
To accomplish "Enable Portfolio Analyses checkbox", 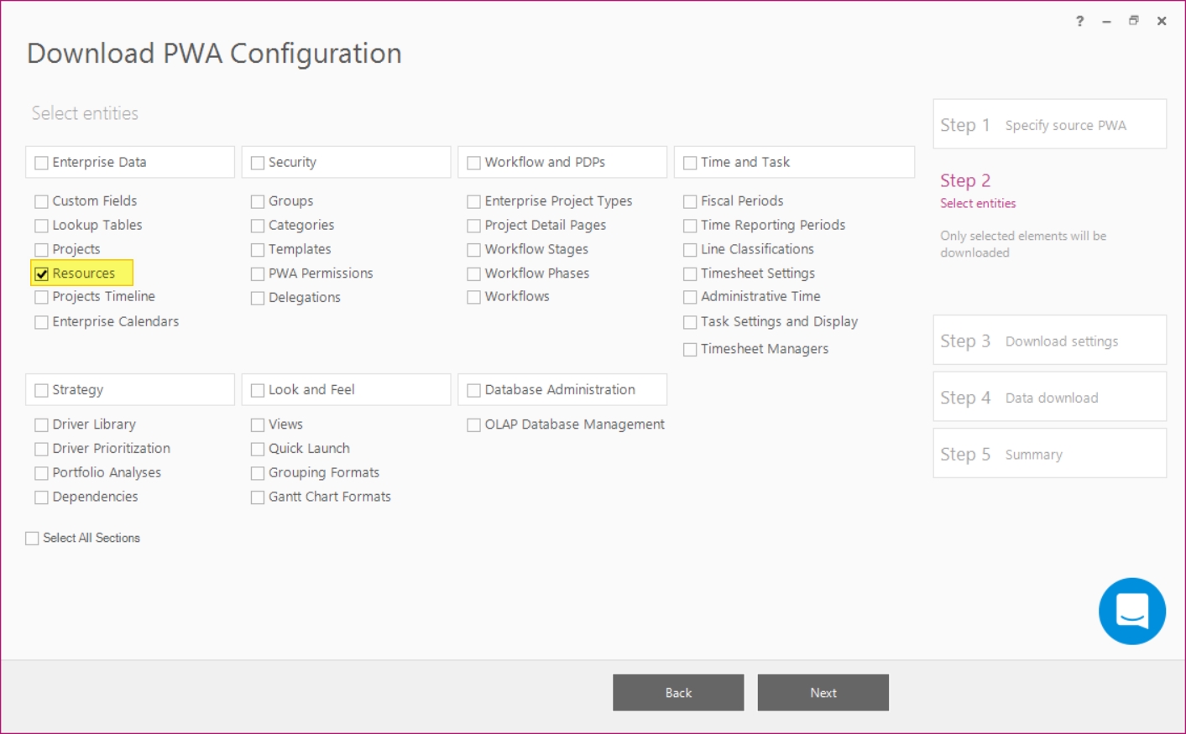I will [41, 473].
